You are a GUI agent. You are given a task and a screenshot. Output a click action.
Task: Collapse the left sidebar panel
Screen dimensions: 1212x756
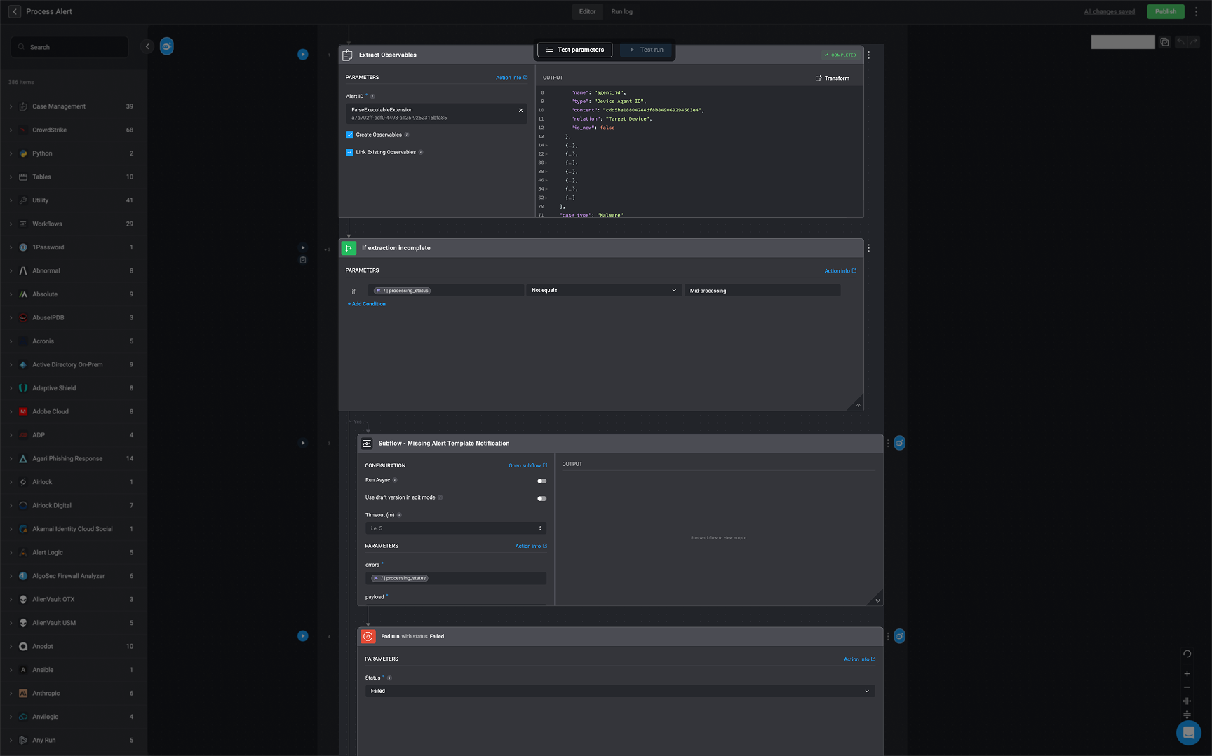point(147,47)
